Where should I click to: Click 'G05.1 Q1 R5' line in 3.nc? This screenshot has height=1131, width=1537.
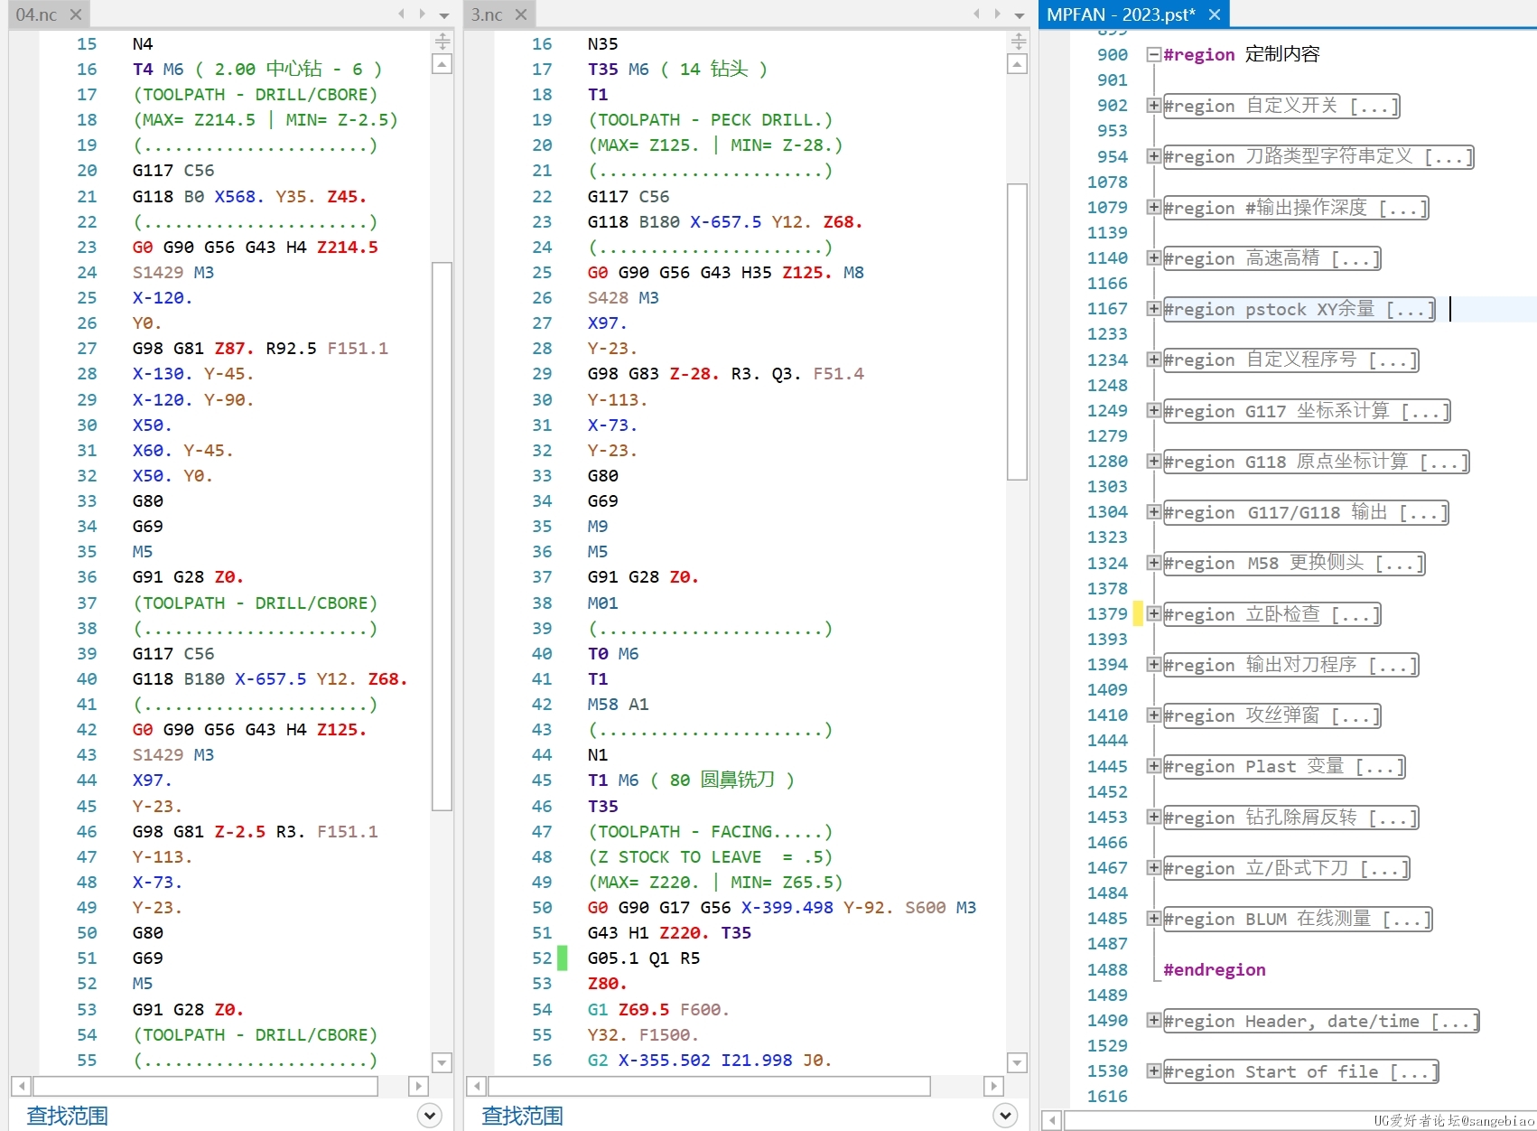pos(644,958)
